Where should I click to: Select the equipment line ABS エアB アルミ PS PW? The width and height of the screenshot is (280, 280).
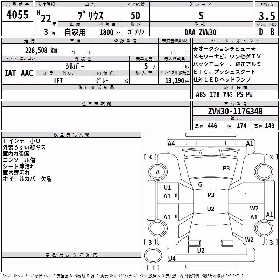[224, 94]
